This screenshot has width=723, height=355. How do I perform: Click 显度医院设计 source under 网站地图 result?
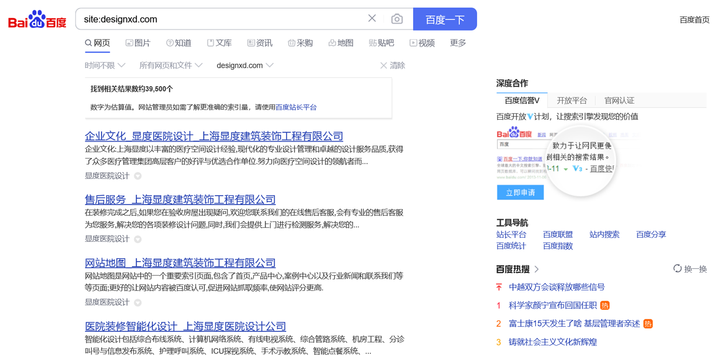[x=107, y=302]
